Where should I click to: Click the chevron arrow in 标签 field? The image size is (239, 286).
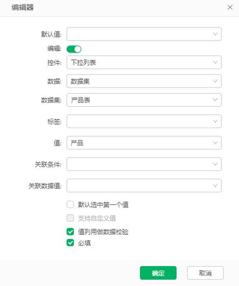[215, 121]
